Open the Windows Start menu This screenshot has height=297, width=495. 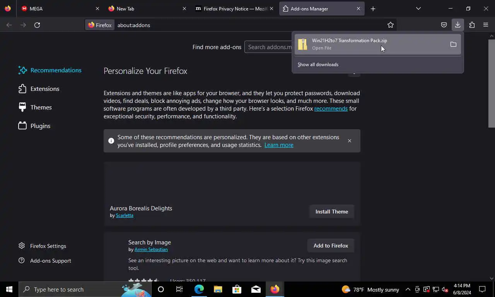point(9,289)
